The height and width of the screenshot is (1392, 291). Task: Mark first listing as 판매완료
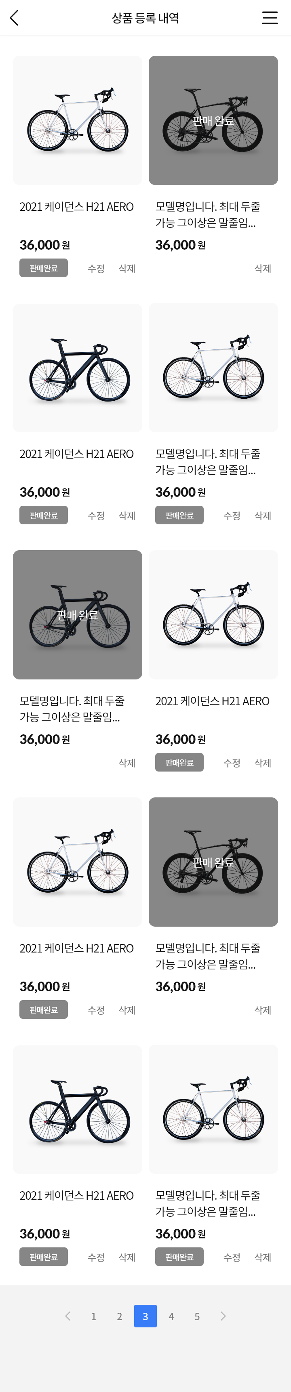[x=44, y=268]
